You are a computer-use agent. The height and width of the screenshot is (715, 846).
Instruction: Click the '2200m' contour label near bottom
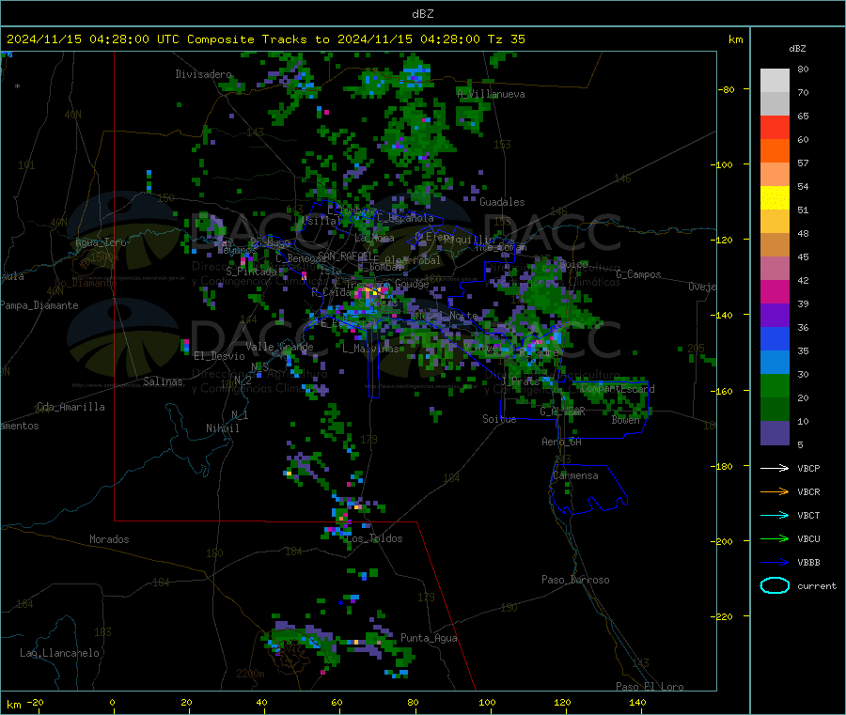point(250,674)
